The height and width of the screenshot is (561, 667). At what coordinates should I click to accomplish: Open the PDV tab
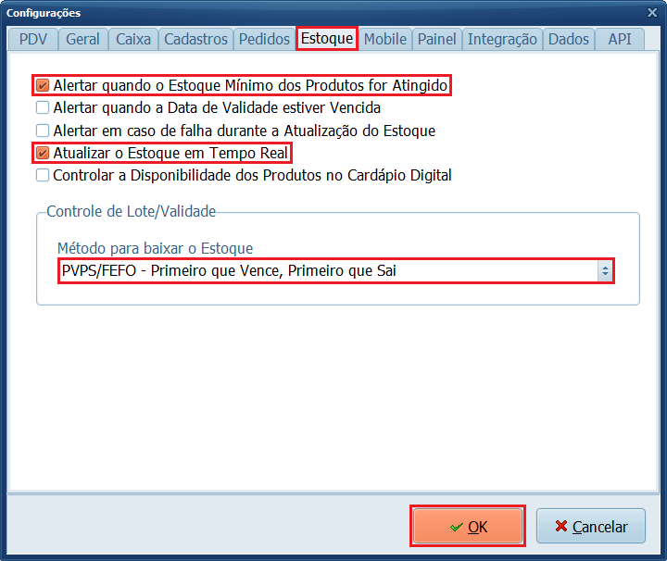[x=32, y=39]
